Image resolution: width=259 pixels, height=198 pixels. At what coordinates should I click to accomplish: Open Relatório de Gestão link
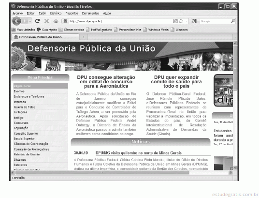(27, 154)
